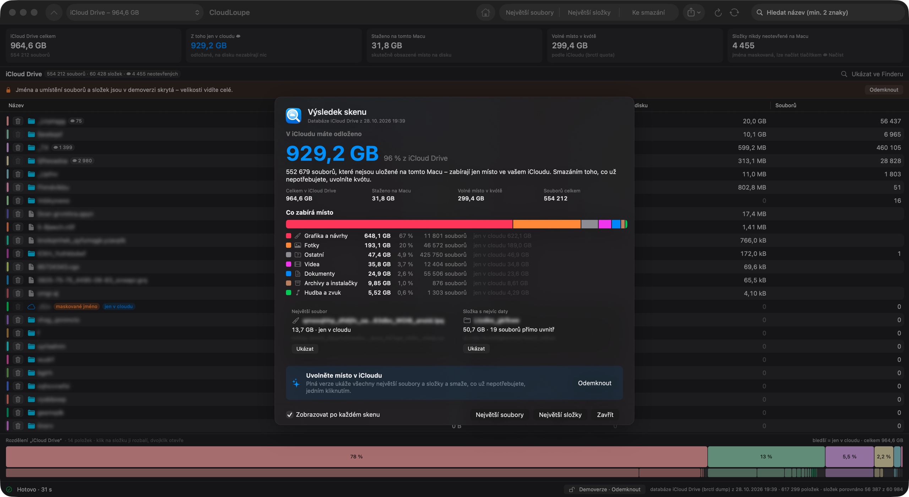This screenshot has width=909, height=497.
Task: Toggle Zobrazovat po každém skenu checkbox
Action: tap(290, 415)
